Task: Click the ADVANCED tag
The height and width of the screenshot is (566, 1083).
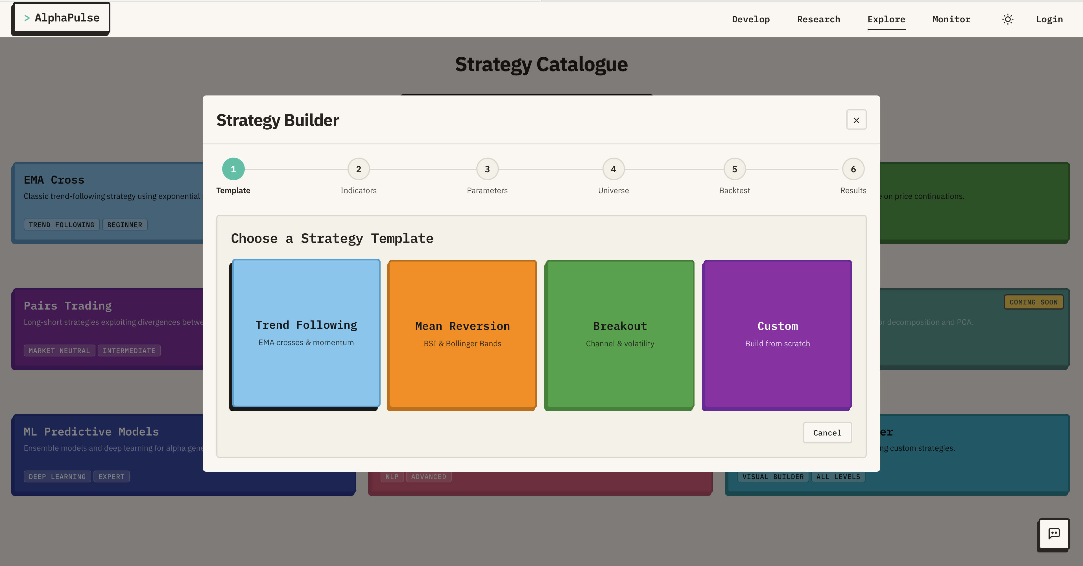Action: pos(428,476)
